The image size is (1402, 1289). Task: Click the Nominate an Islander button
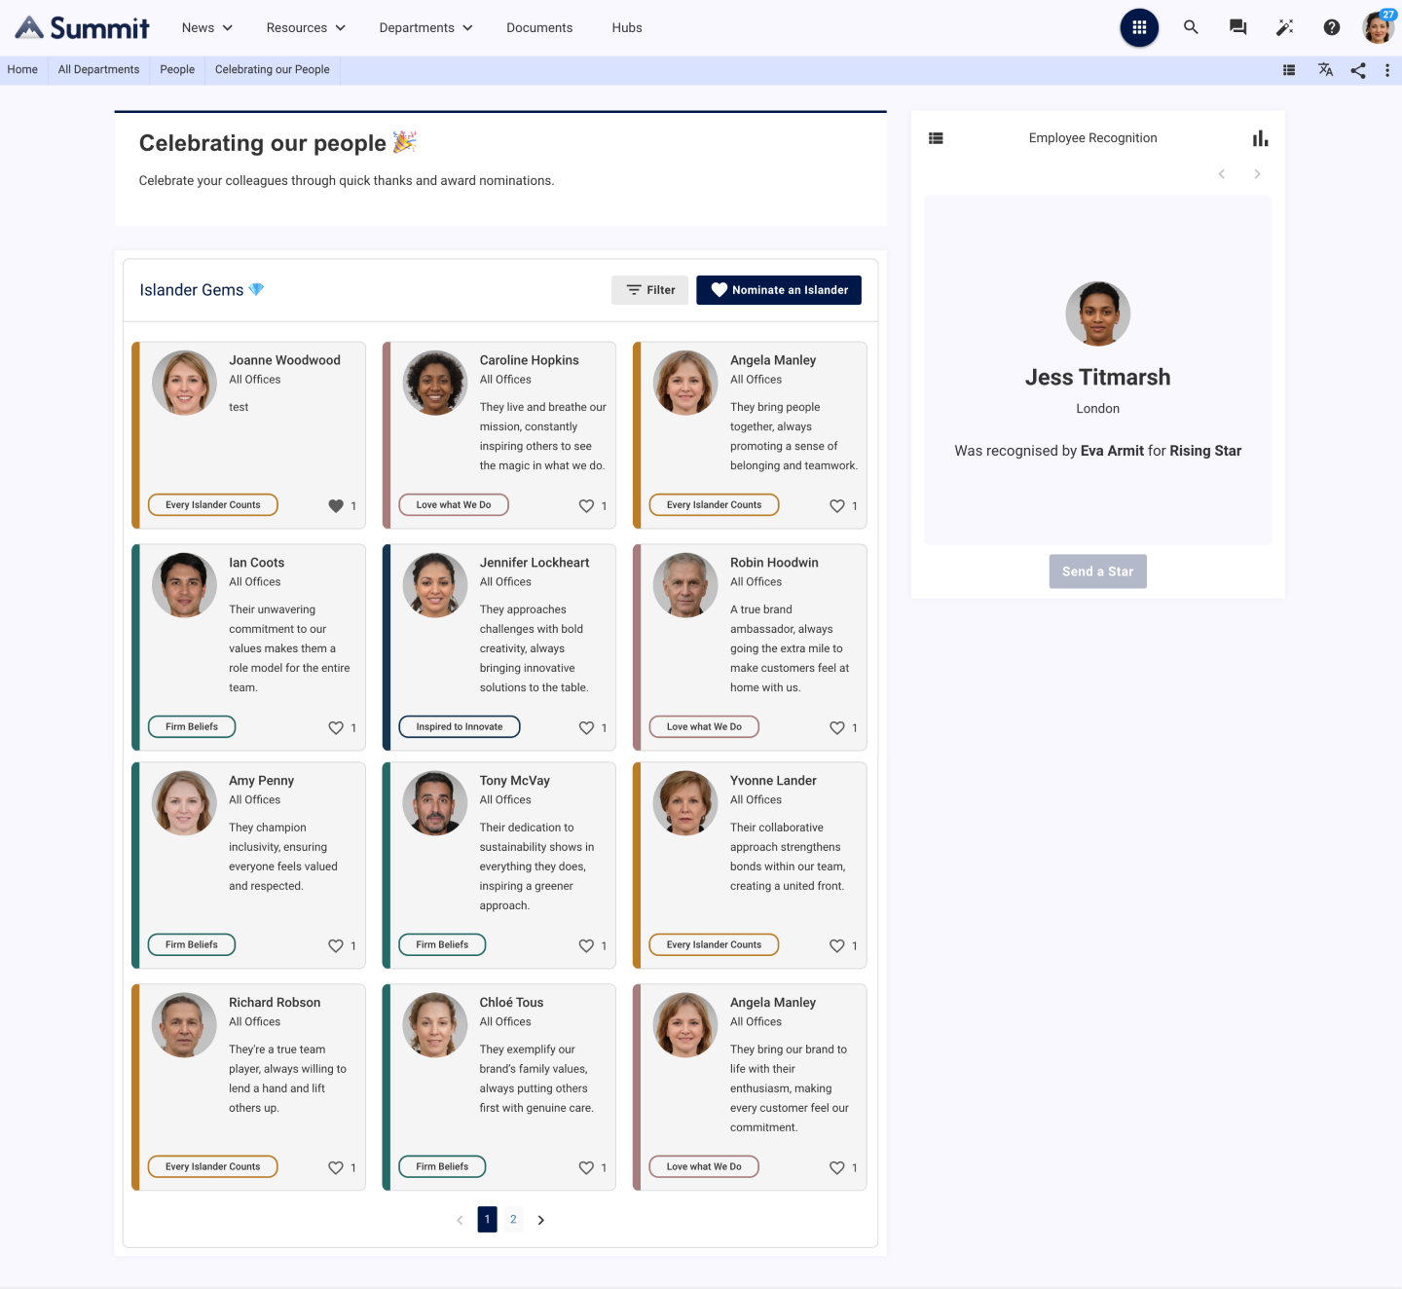[778, 289]
